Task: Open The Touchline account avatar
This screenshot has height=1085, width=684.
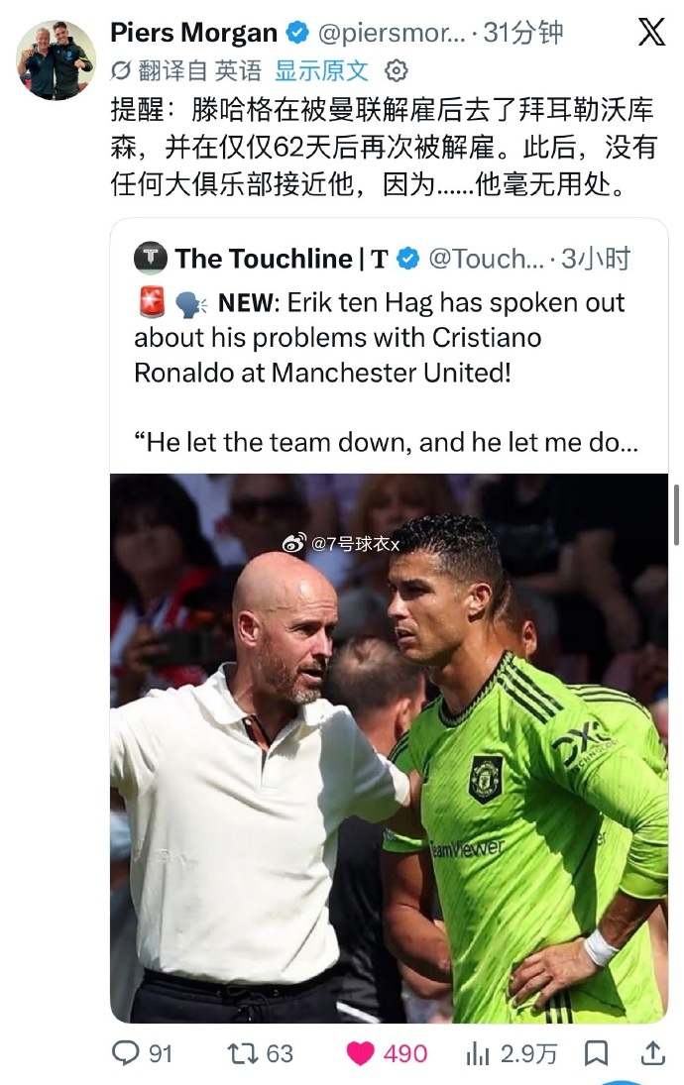Action: coord(151,258)
